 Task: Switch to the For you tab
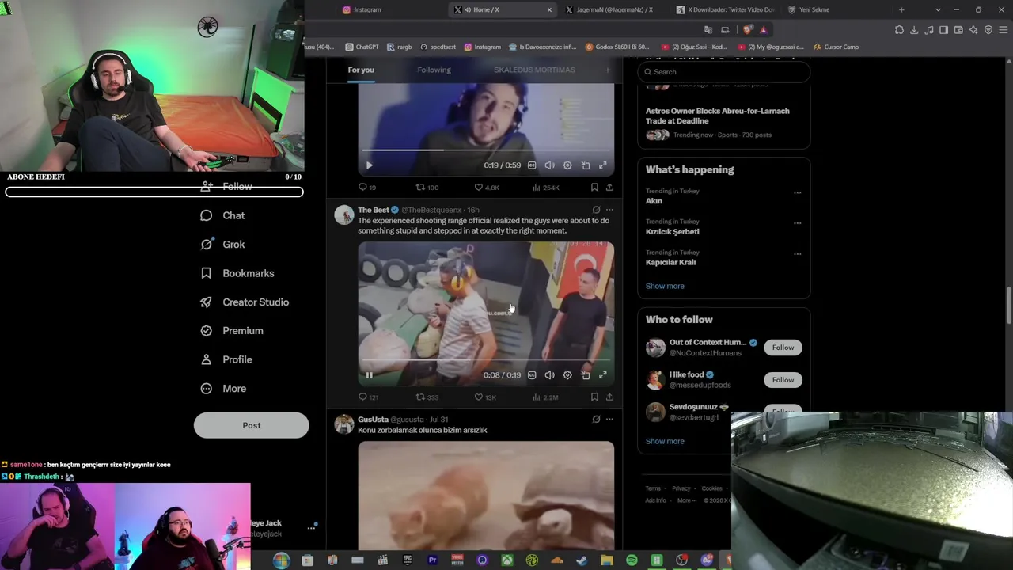click(x=361, y=70)
